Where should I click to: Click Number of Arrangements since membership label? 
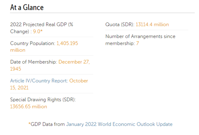[140, 40]
